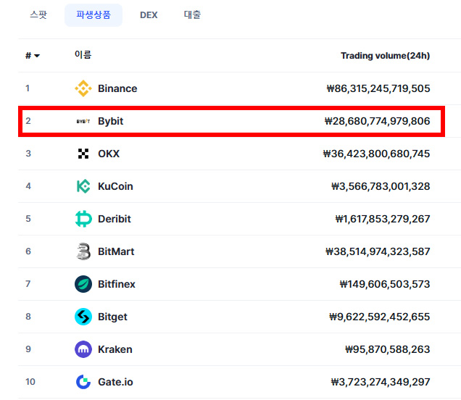Screen dimensions: 461x400
Task: Click the Bybit logo icon
Action: [x=83, y=121]
